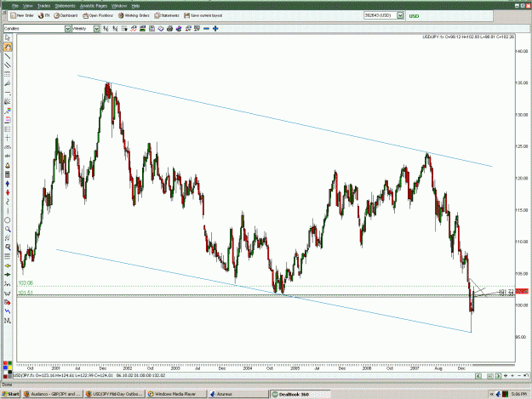Click the 103.06 price level label
The width and height of the screenshot is (532, 399).
click(x=26, y=283)
